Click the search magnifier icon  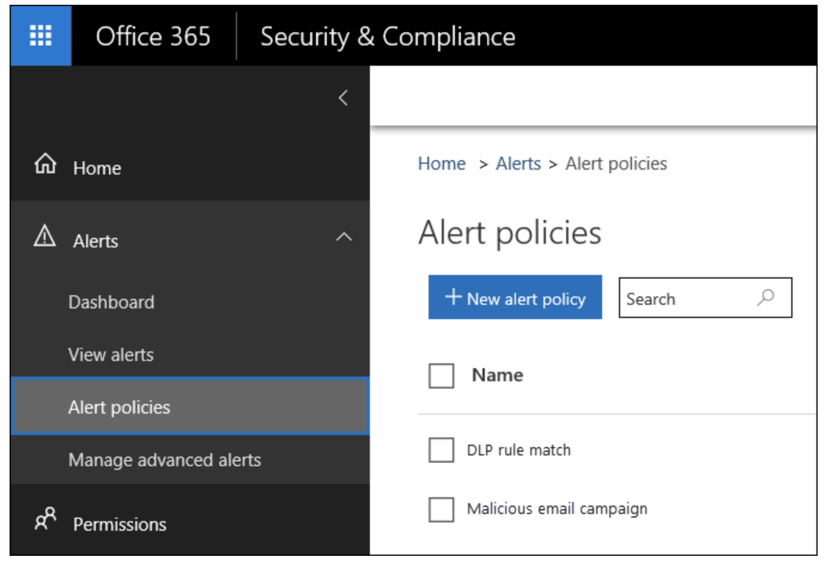(x=766, y=297)
